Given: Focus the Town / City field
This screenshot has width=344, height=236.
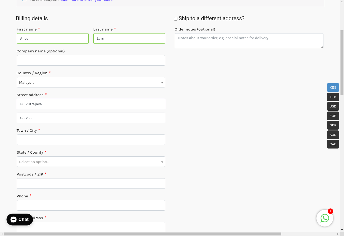Looking at the screenshot, I should click(x=91, y=140).
